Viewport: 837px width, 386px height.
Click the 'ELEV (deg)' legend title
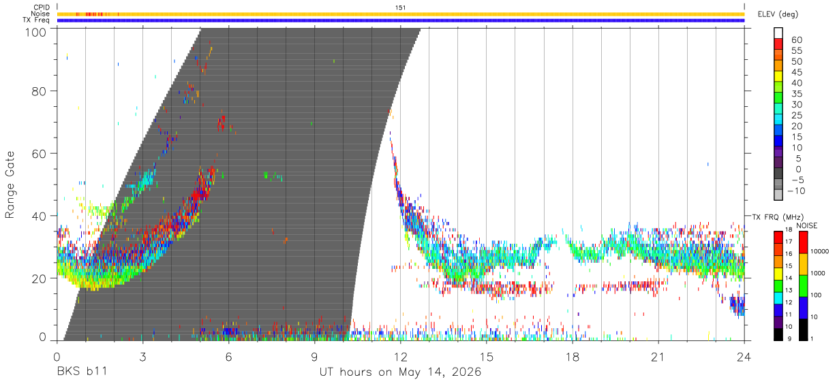(x=778, y=14)
